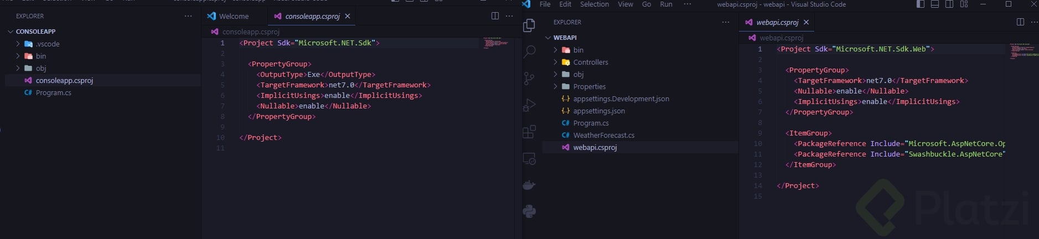1039x239 pixels.
Task: Toggle primary side bar in webapi window
Action: 921,4
